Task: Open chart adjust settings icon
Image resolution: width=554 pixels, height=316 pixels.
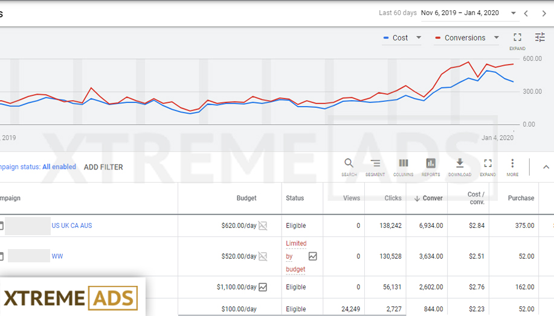Action: pyautogui.click(x=540, y=37)
